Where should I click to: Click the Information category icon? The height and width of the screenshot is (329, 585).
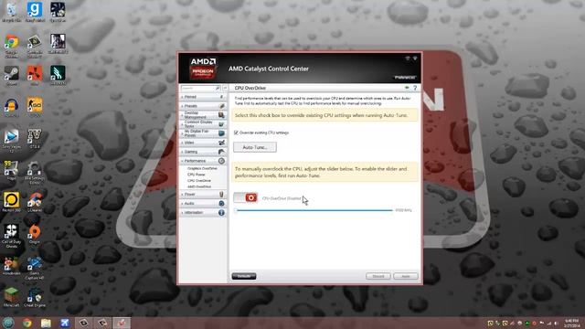click(221, 213)
